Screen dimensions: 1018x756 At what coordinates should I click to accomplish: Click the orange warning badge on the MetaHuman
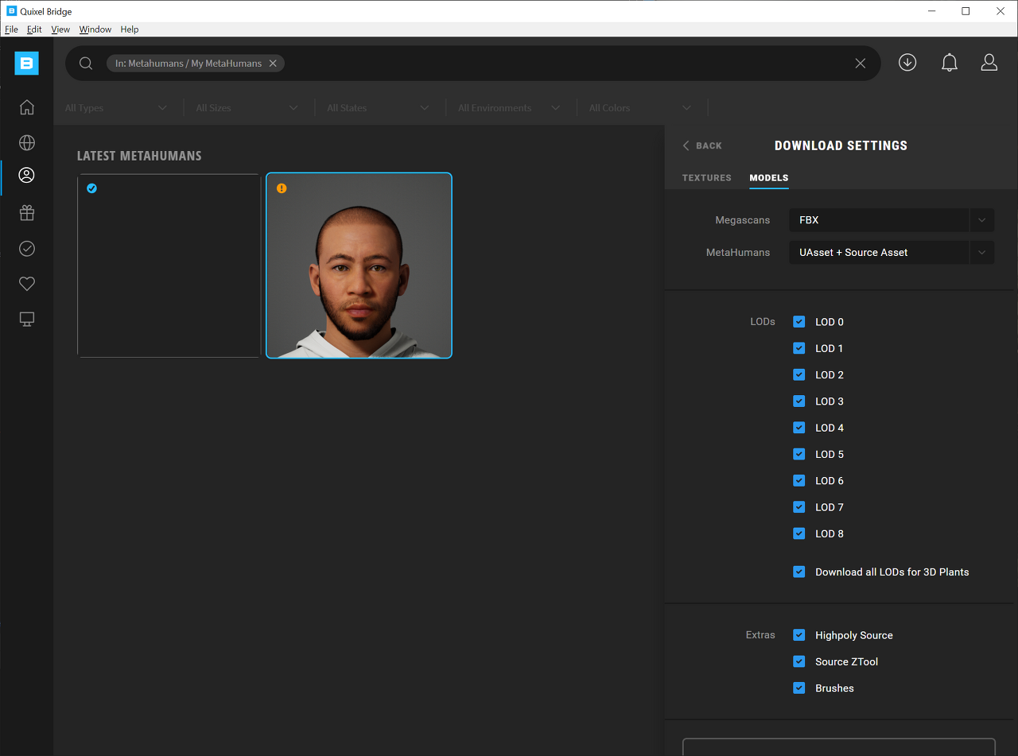tap(282, 188)
